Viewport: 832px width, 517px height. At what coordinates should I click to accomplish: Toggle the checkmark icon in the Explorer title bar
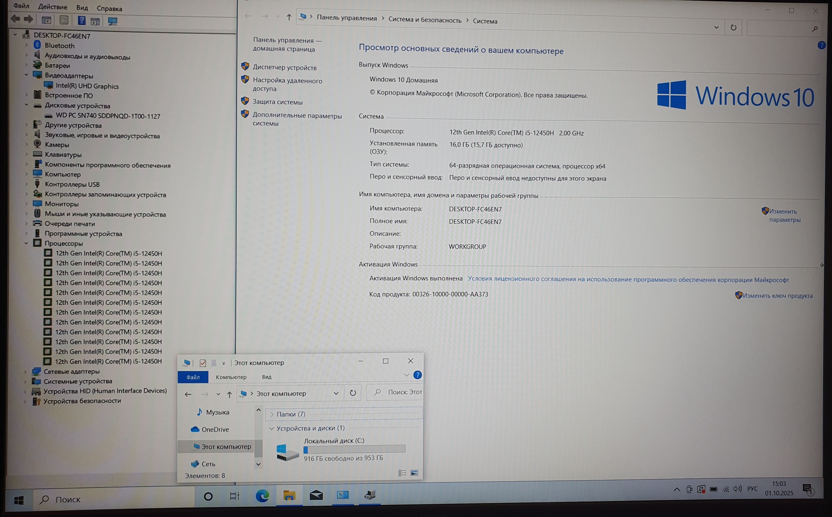(x=203, y=363)
